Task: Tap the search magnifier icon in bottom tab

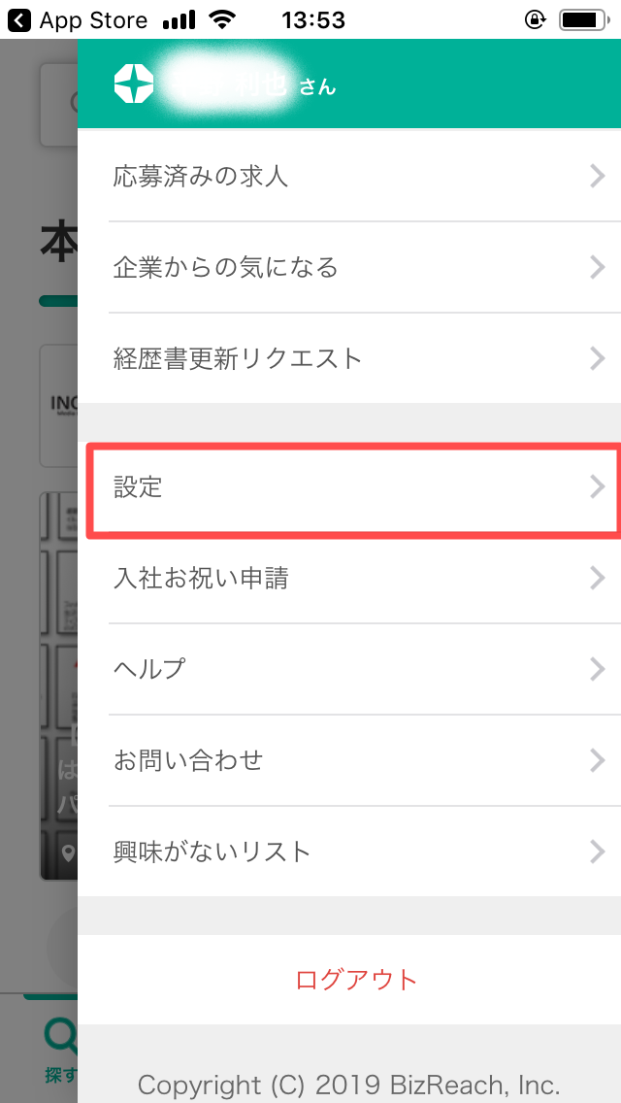Action: pyautogui.click(x=60, y=1035)
